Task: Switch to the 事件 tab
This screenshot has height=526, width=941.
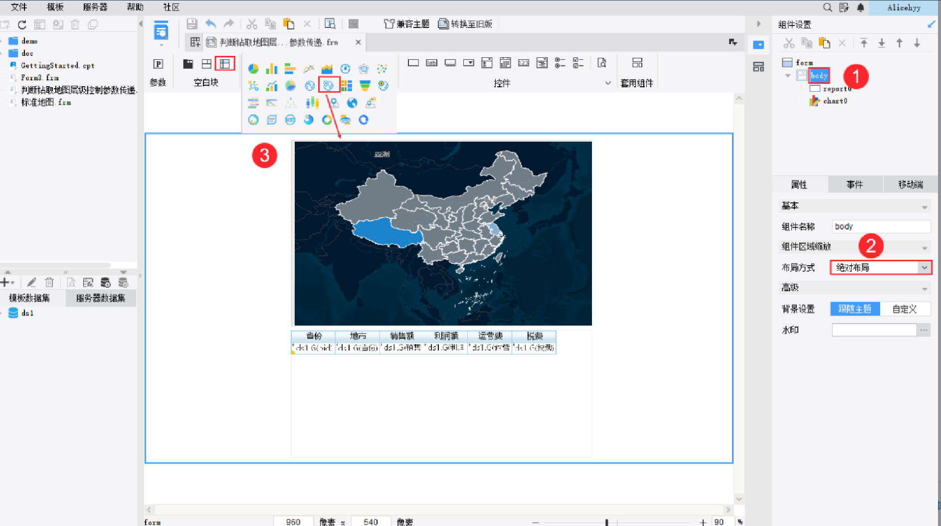Action: click(855, 184)
